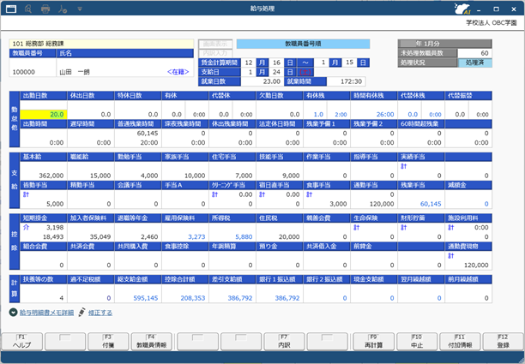The width and height of the screenshot is (525, 364).
Task: Click the 計 icon under 宿日直手当
Action: pyautogui.click(x=262, y=194)
